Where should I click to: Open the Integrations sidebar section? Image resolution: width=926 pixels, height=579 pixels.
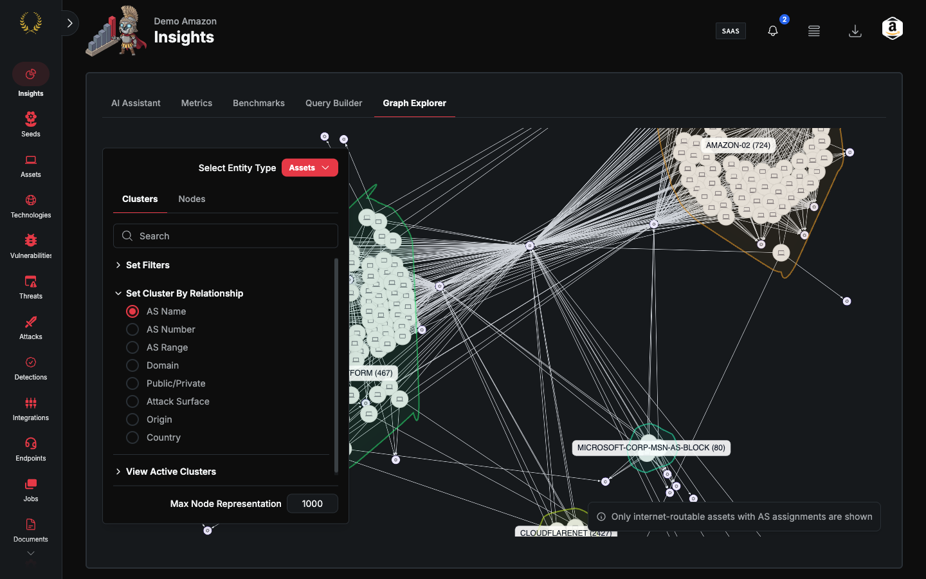(30, 409)
